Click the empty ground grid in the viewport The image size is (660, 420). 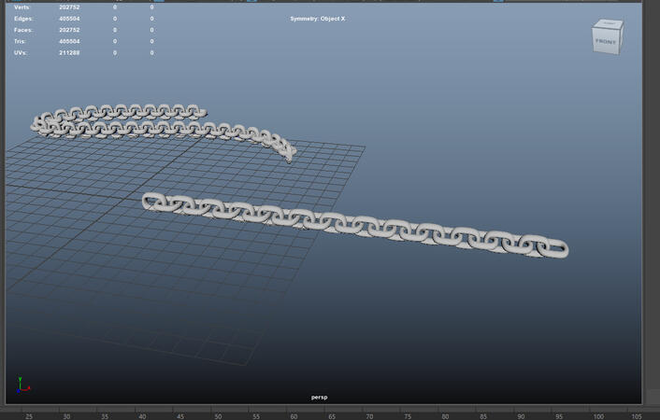tap(187, 299)
